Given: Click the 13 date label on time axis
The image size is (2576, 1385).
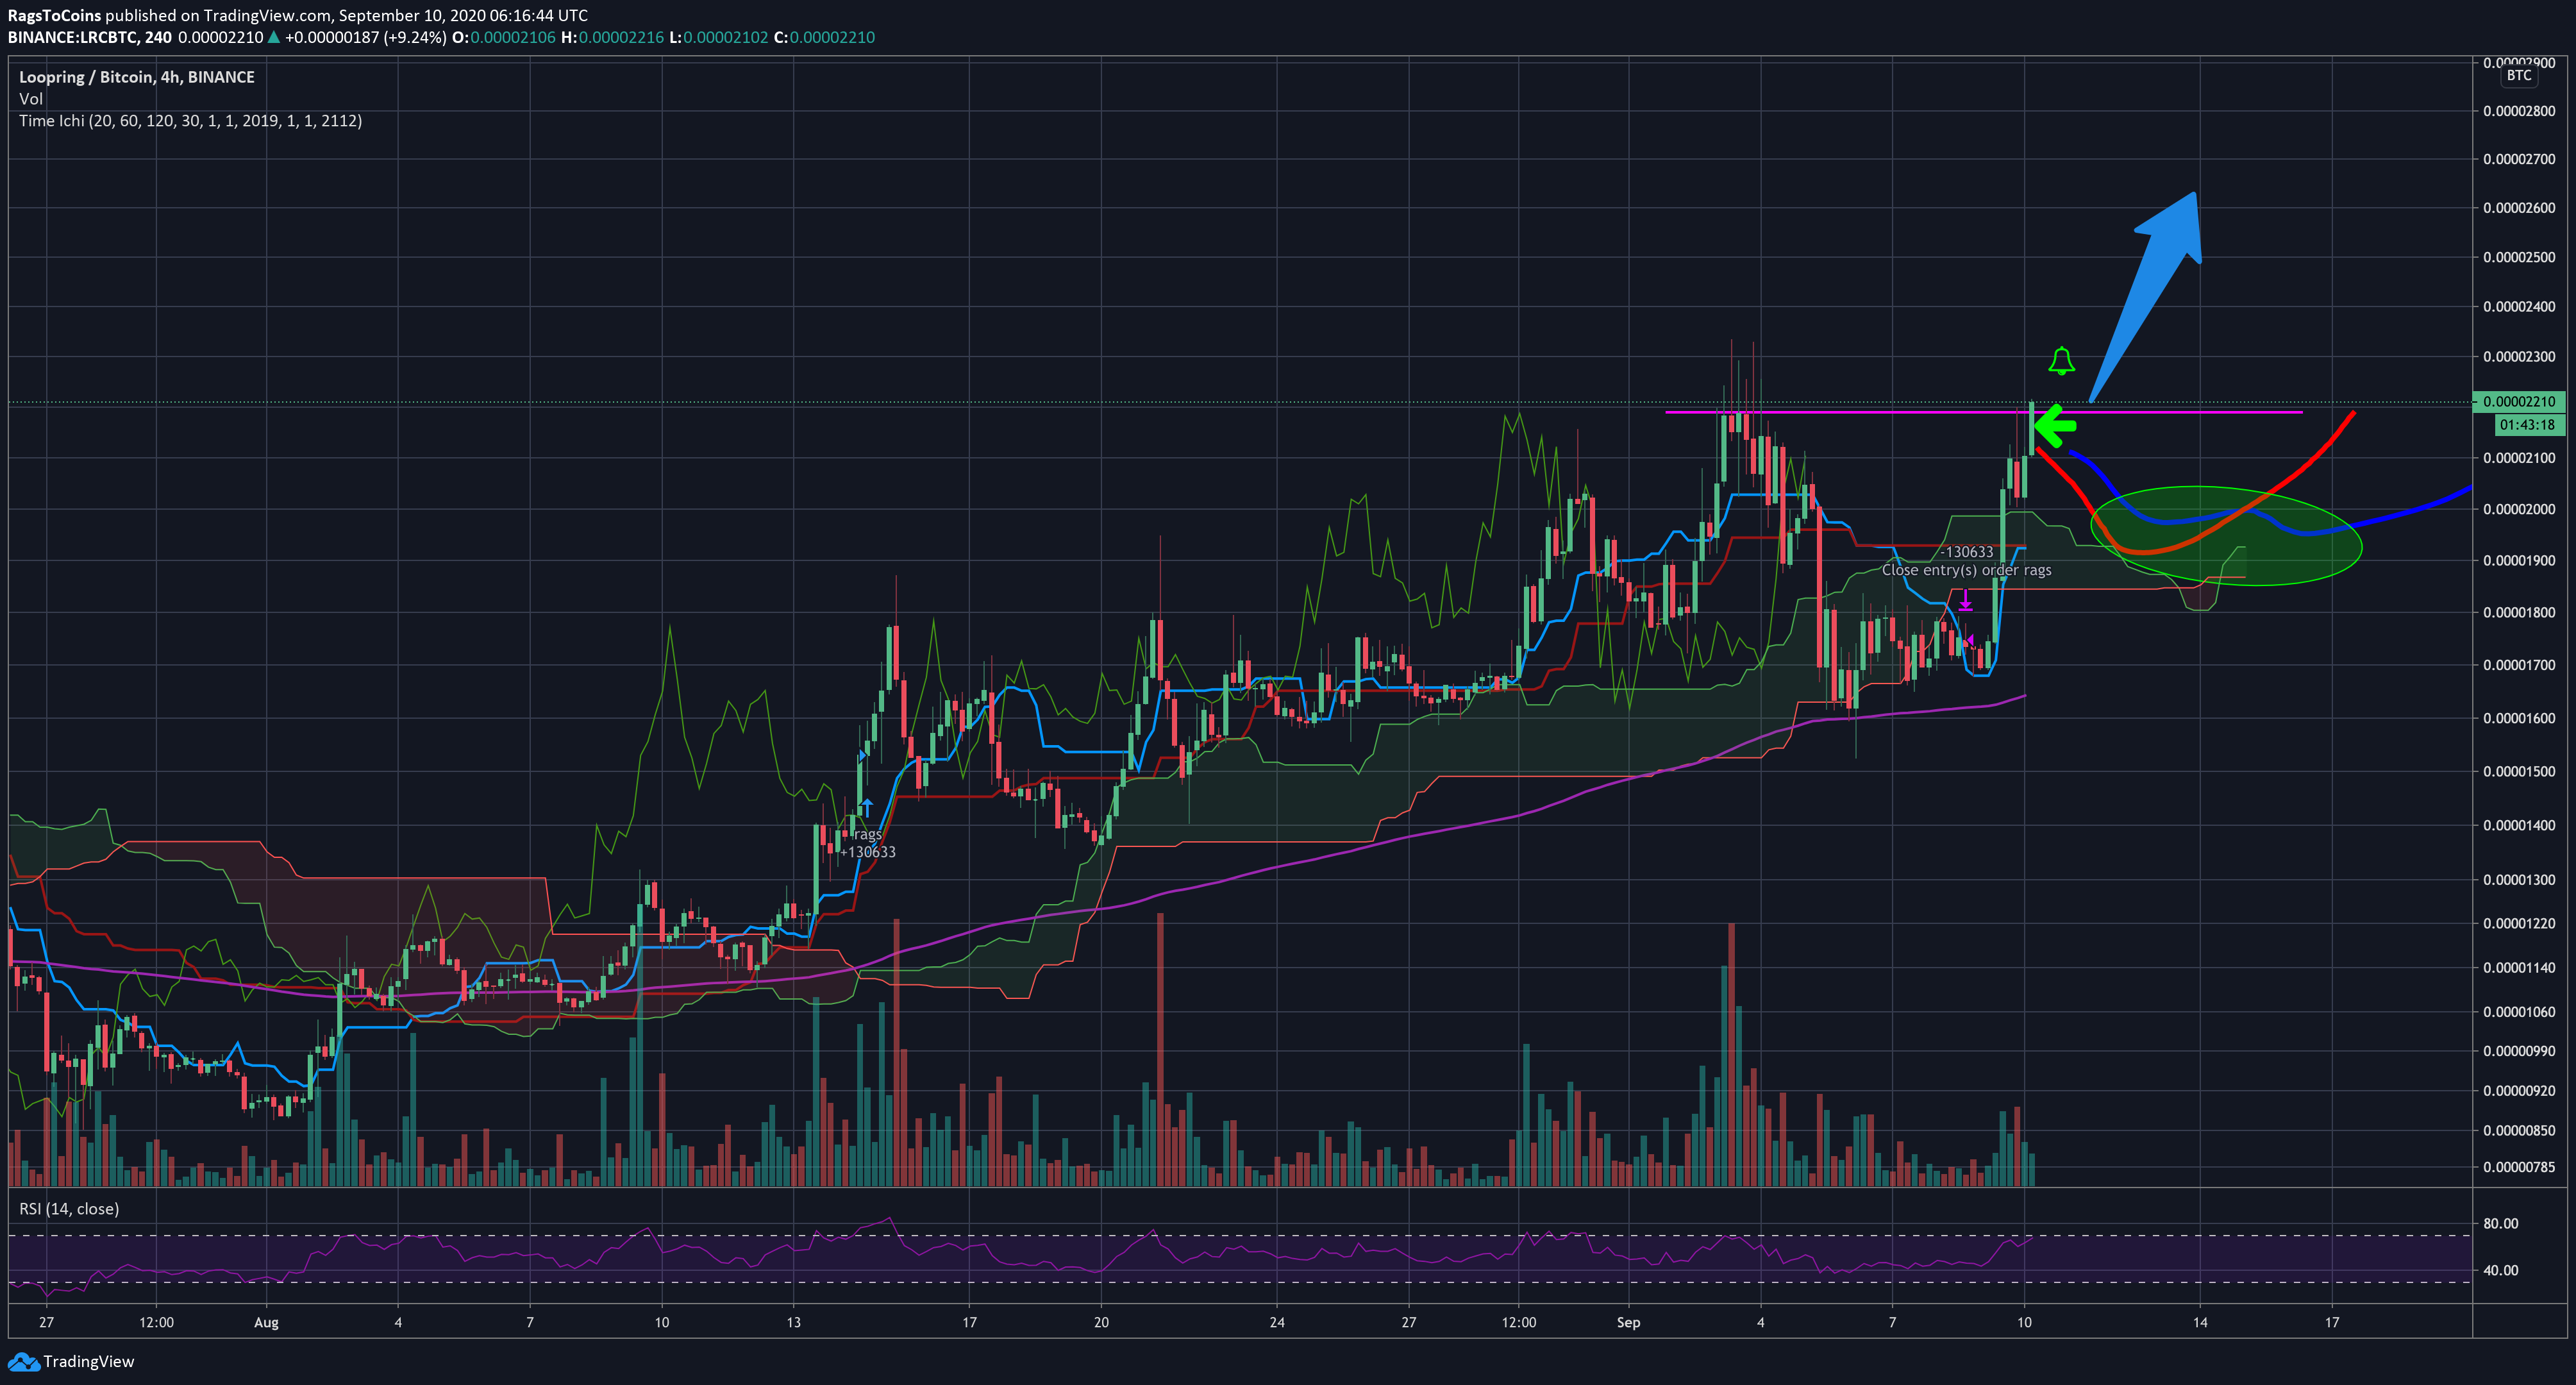Looking at the screenshot, I should [793, 1322].
